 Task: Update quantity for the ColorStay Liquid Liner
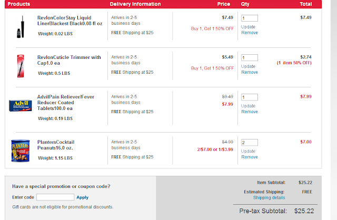click(x=248, y=27)
